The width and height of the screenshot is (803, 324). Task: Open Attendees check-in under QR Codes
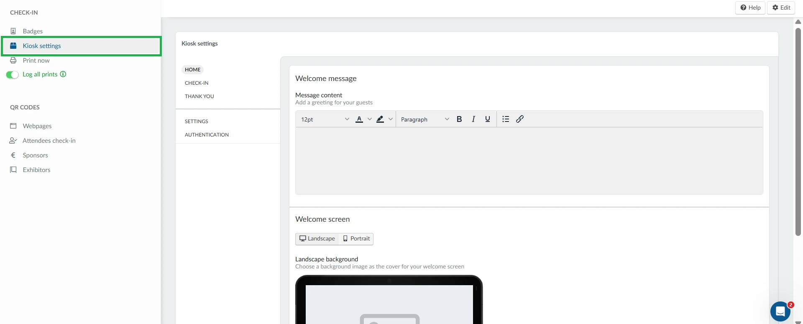[x=49, y=141]
